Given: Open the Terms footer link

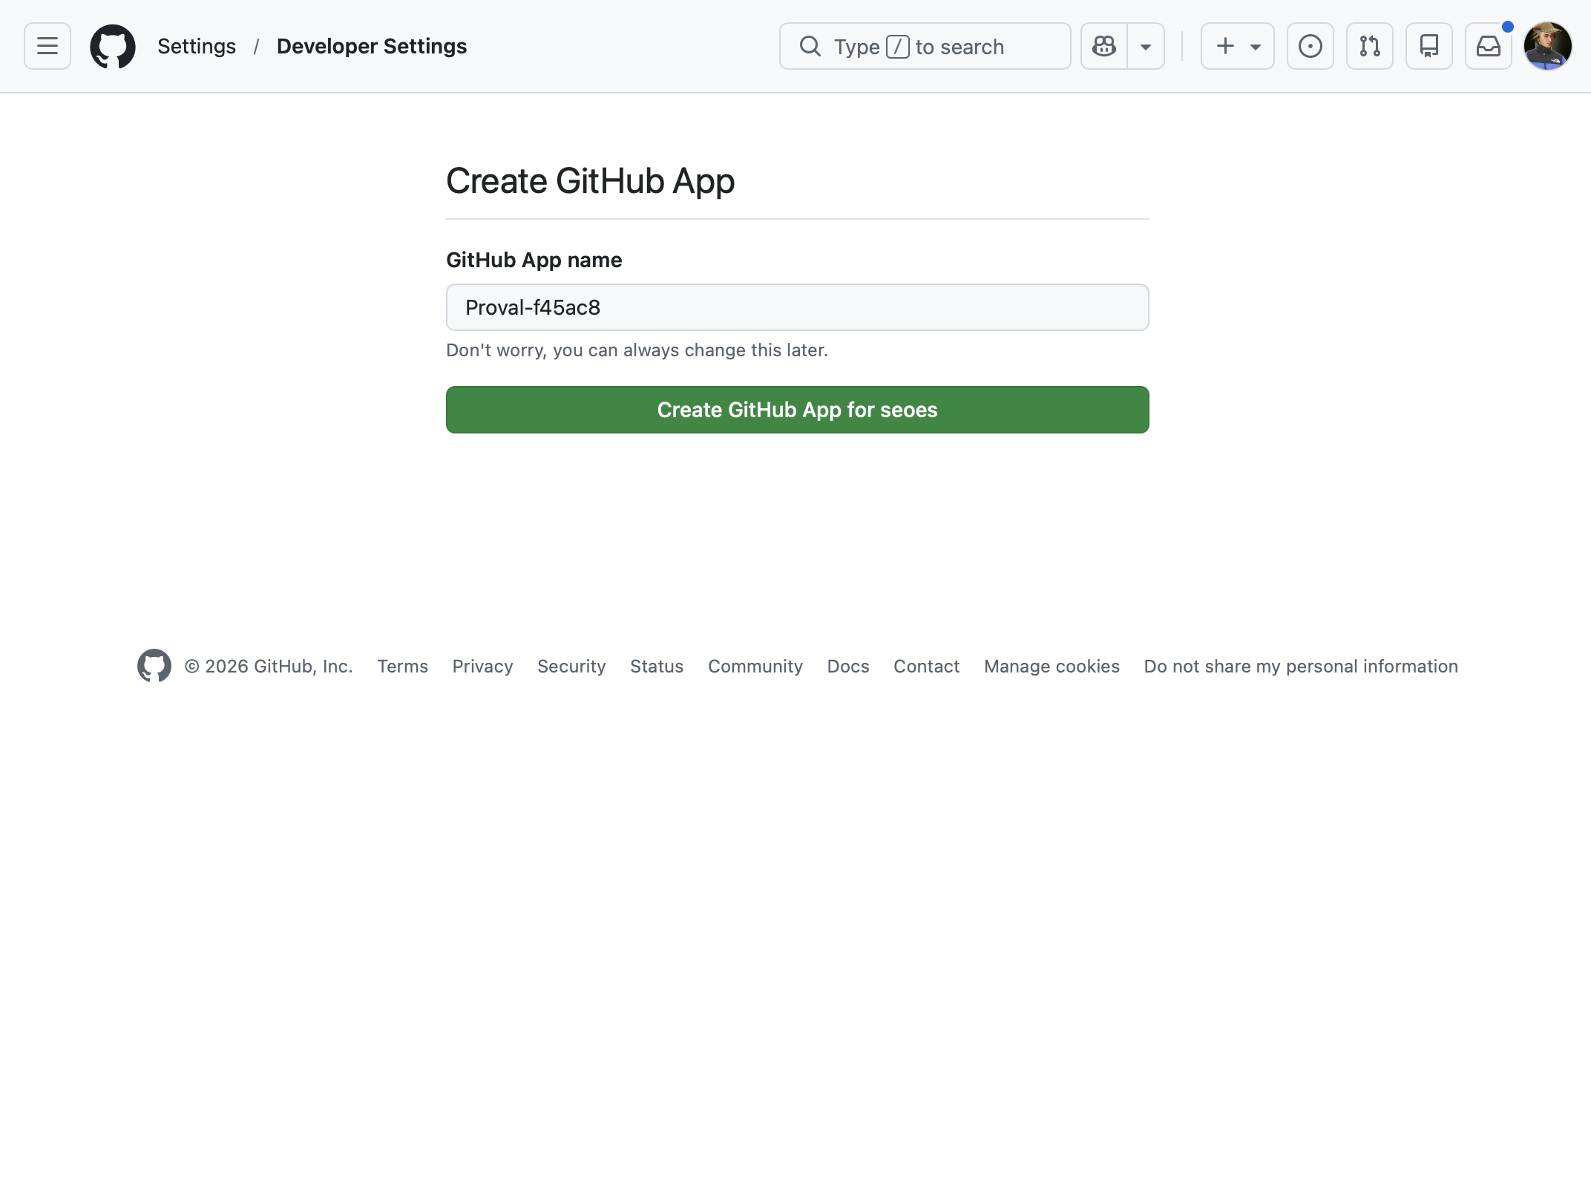Looking at the screenshot, I should (x=403, y=667).
